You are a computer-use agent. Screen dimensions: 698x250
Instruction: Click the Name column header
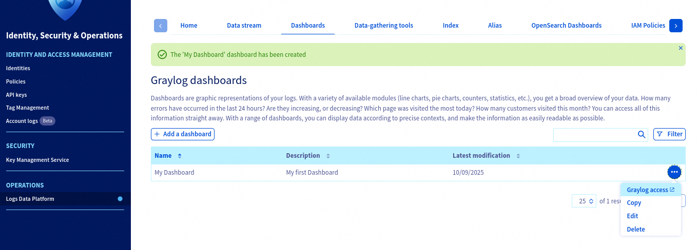tap(163, 156)
